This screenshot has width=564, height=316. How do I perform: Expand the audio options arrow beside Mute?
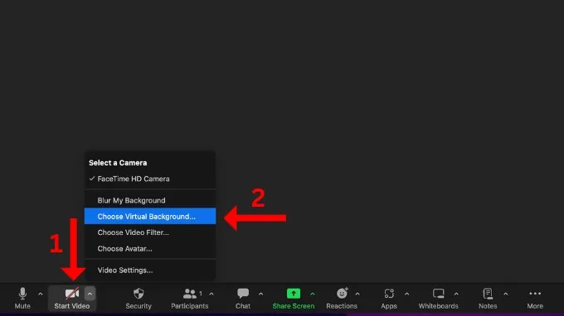pos(41,294)
